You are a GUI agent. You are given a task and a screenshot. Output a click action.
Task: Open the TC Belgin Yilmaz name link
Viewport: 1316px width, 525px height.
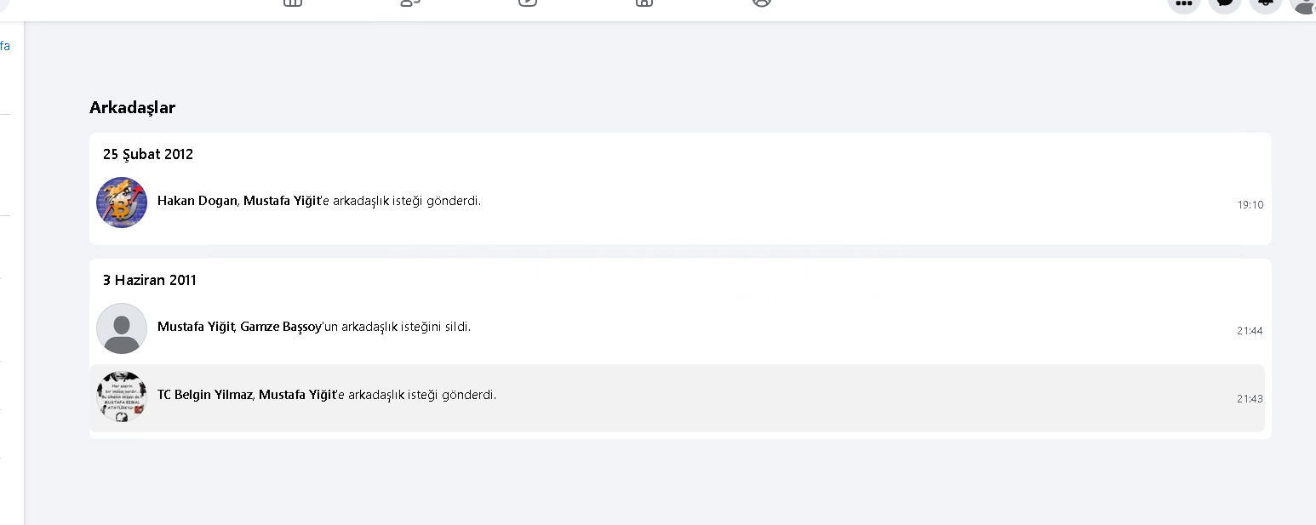click(205, 395)
